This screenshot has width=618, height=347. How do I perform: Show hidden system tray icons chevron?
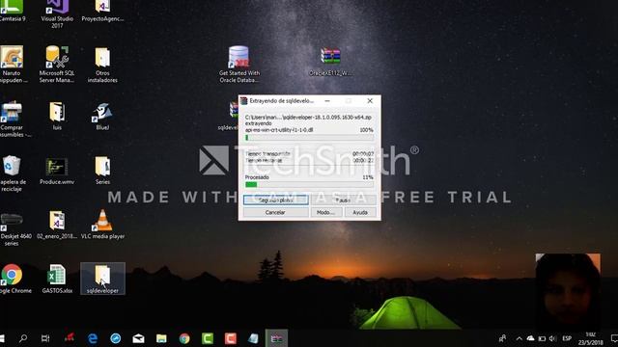[x=520, y=338]
